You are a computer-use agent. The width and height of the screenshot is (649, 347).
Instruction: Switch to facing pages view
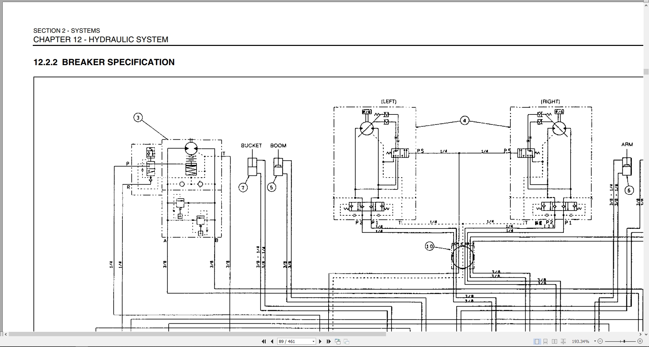tap(554, 342)
